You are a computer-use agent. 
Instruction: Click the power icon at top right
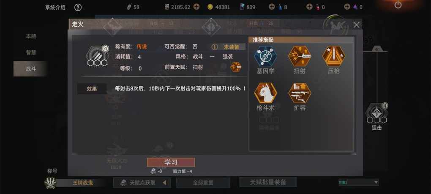point(398,5)
